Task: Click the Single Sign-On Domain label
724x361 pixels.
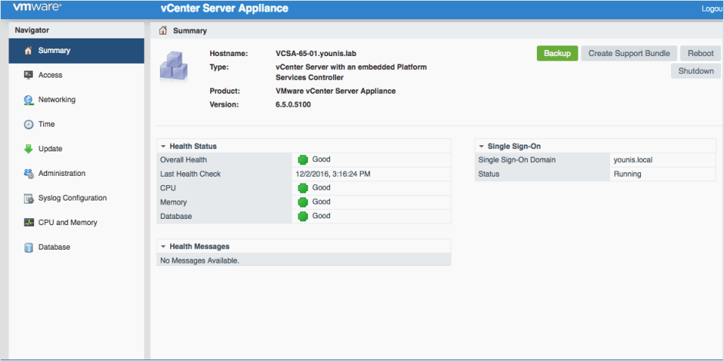Action: (517, 160)
